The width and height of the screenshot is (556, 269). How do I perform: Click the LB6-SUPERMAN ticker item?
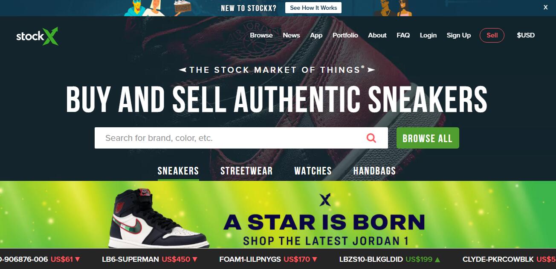(x=150, y=259)
